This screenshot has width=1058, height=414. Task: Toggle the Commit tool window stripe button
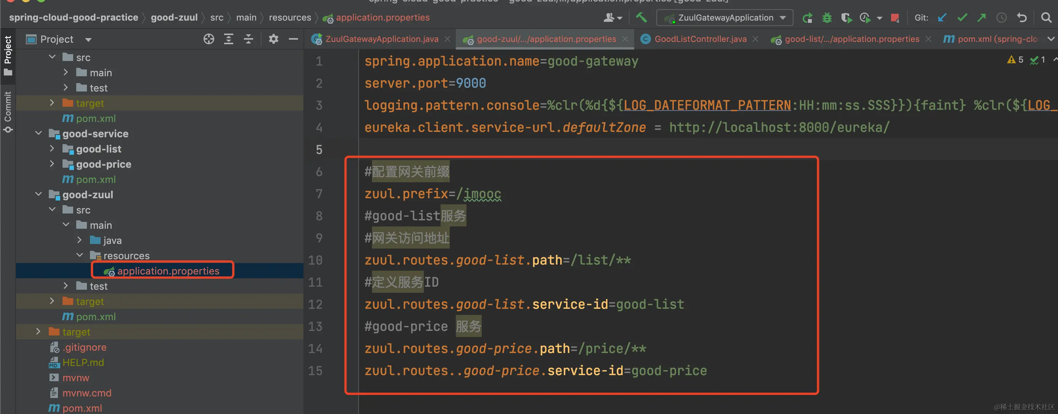[8, 112]
